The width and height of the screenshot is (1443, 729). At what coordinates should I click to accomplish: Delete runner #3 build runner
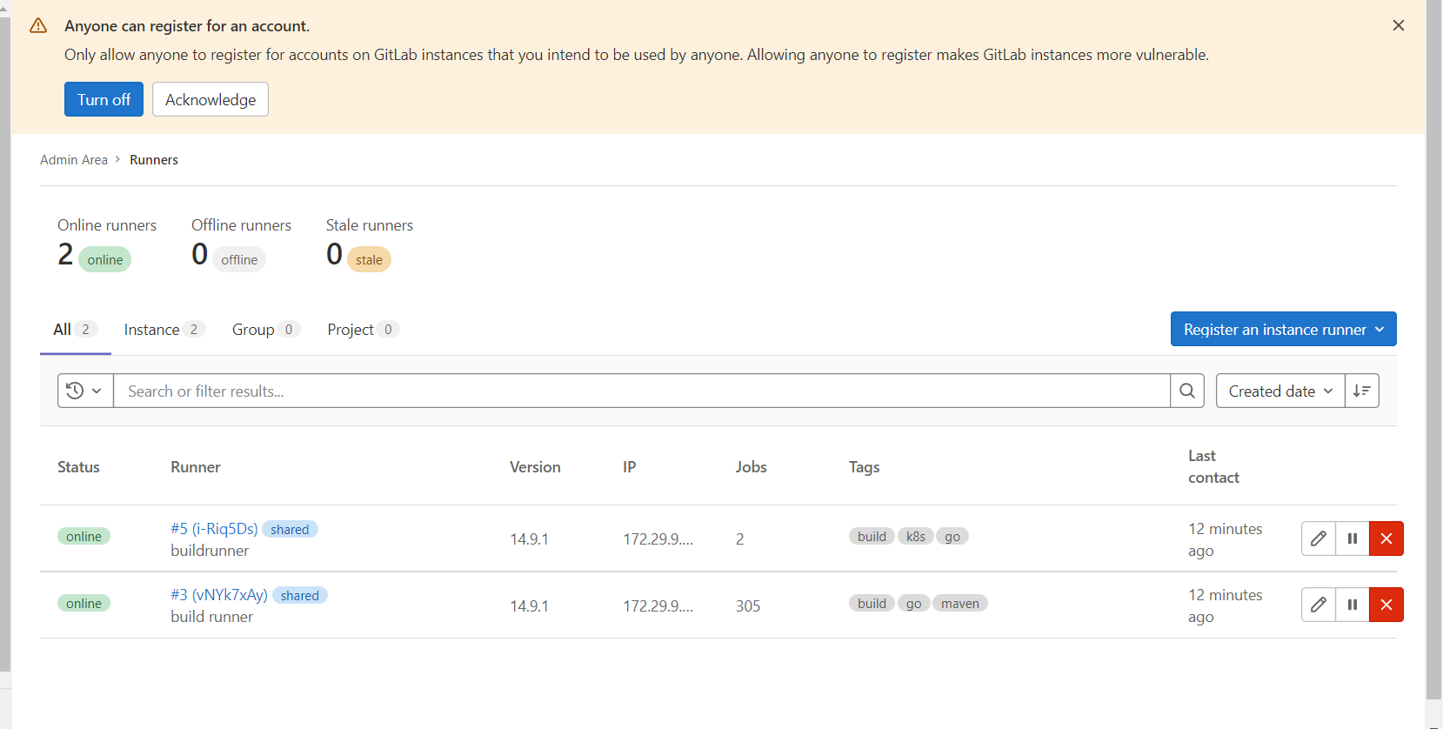[x=1386, y=605]
